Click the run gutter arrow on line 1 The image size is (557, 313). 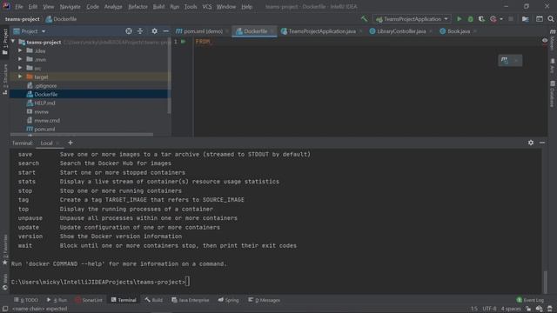(184, 42)
